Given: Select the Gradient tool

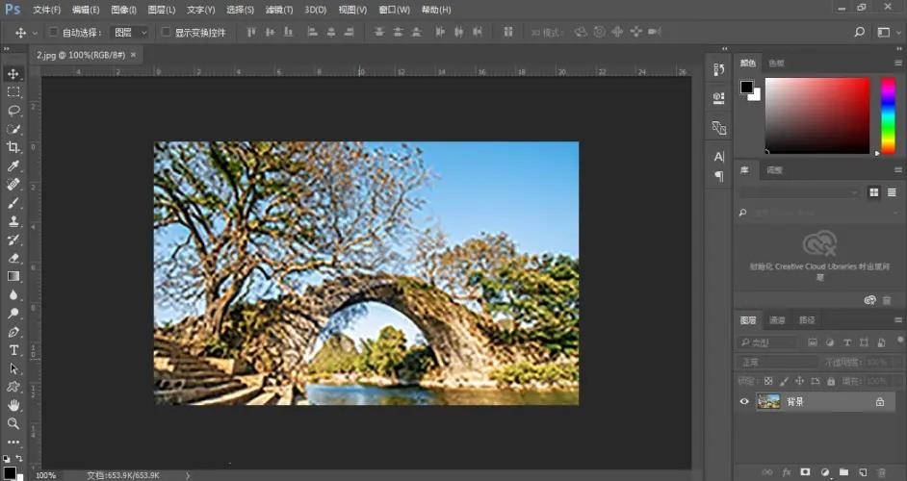Looking at the screenshot, I should point(13,276).
